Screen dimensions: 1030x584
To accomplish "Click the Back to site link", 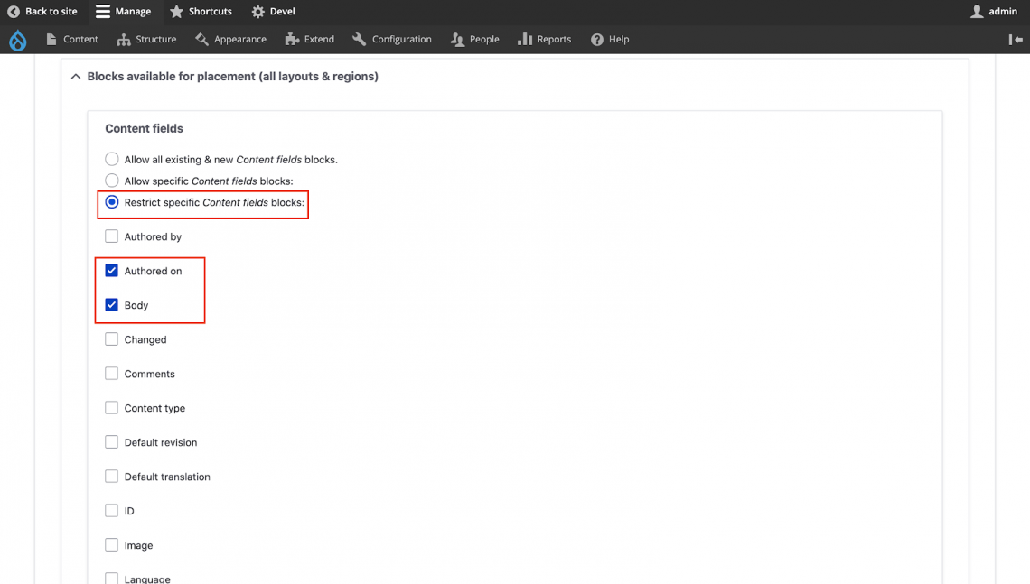I will tap(42, 12).
